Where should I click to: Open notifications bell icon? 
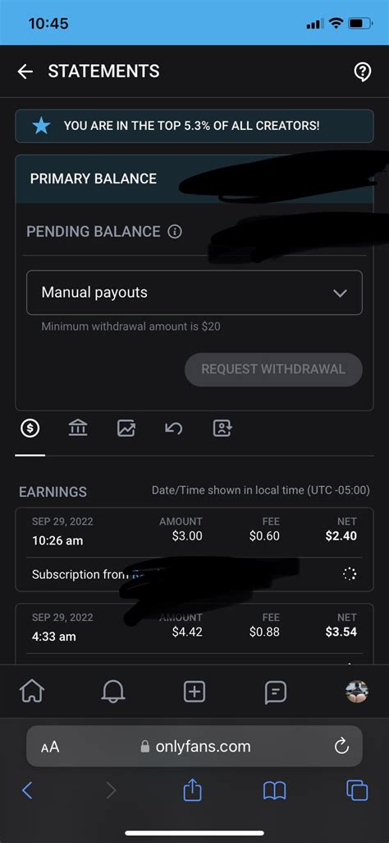pos(113,692)
